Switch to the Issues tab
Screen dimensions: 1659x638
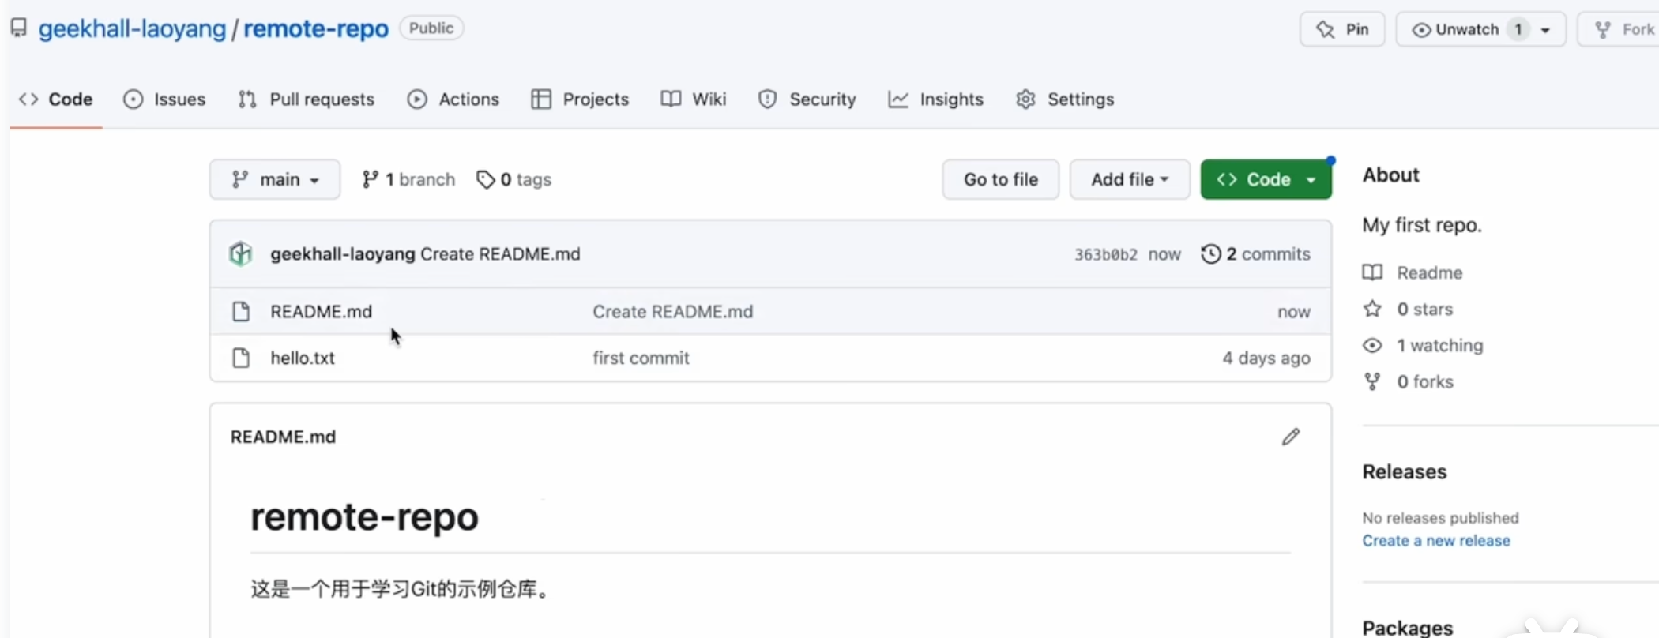[164, 99]
